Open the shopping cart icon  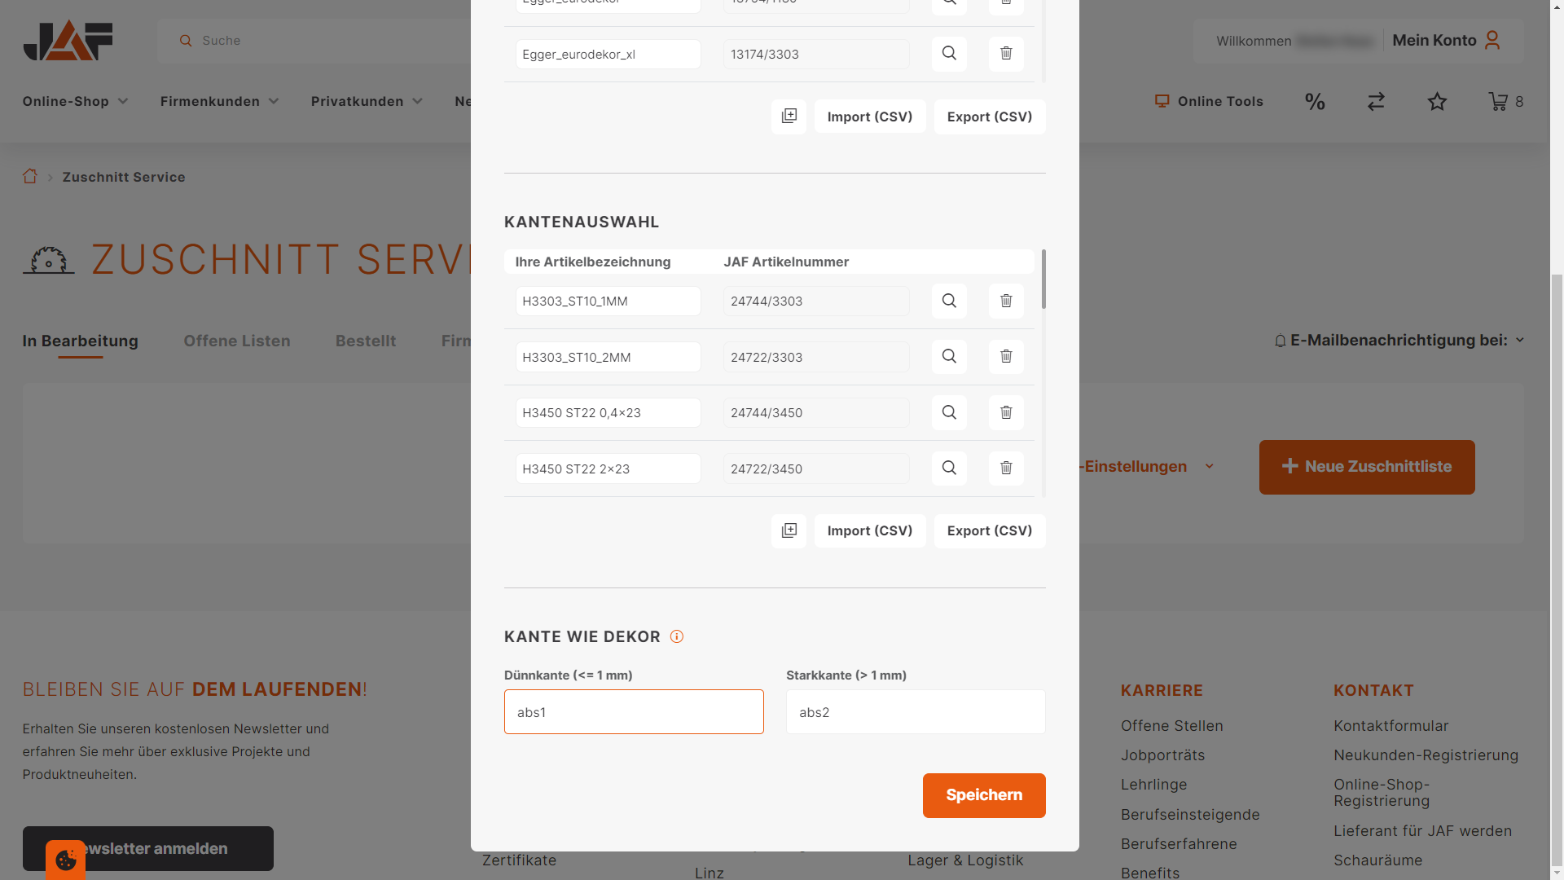click(1498, 102)
